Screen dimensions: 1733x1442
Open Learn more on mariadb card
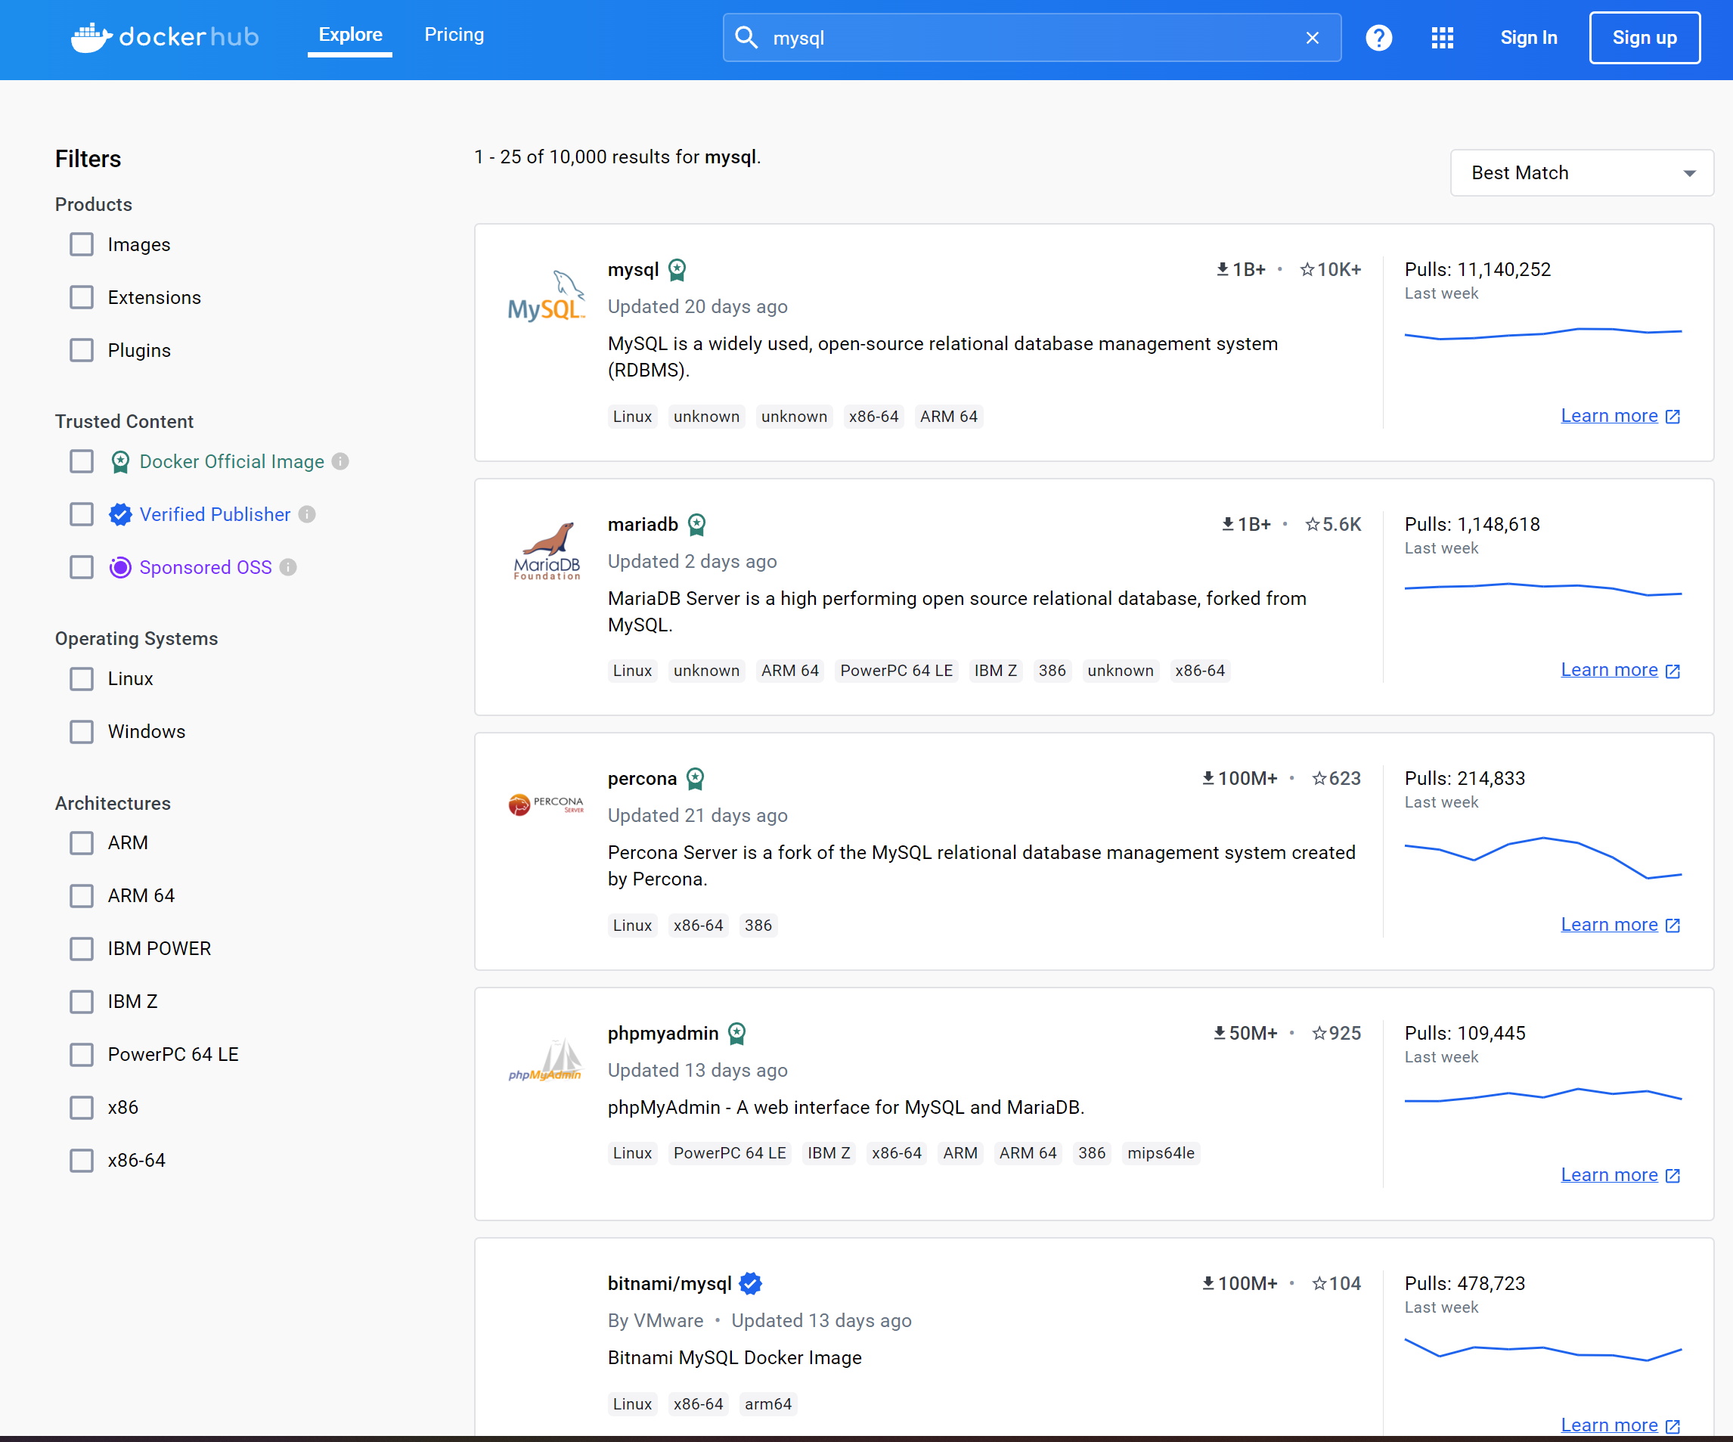[1620, 669]
